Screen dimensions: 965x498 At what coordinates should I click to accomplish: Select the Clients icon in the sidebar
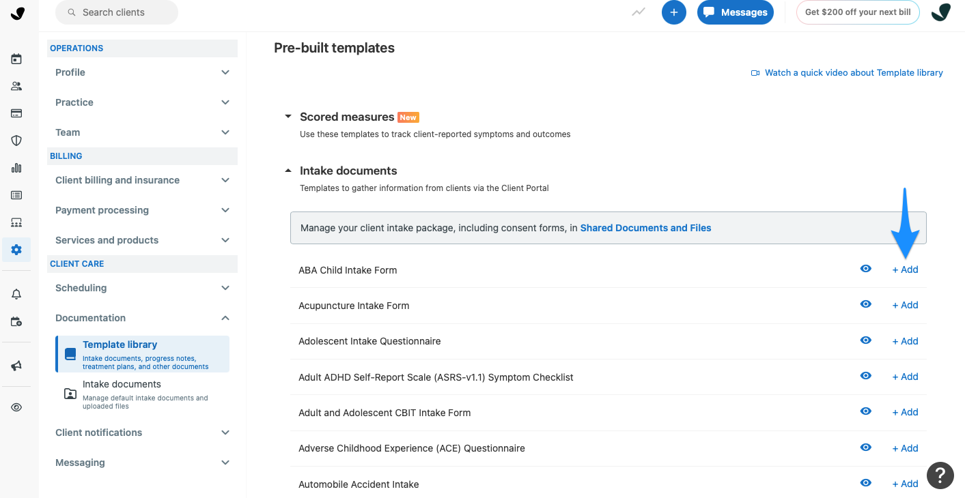click(x=16, y=86)
